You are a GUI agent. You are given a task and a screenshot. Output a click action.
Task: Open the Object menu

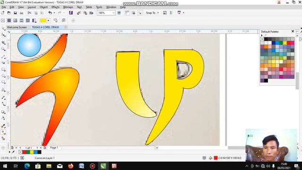pyautogui.click(x=43, y=7)
